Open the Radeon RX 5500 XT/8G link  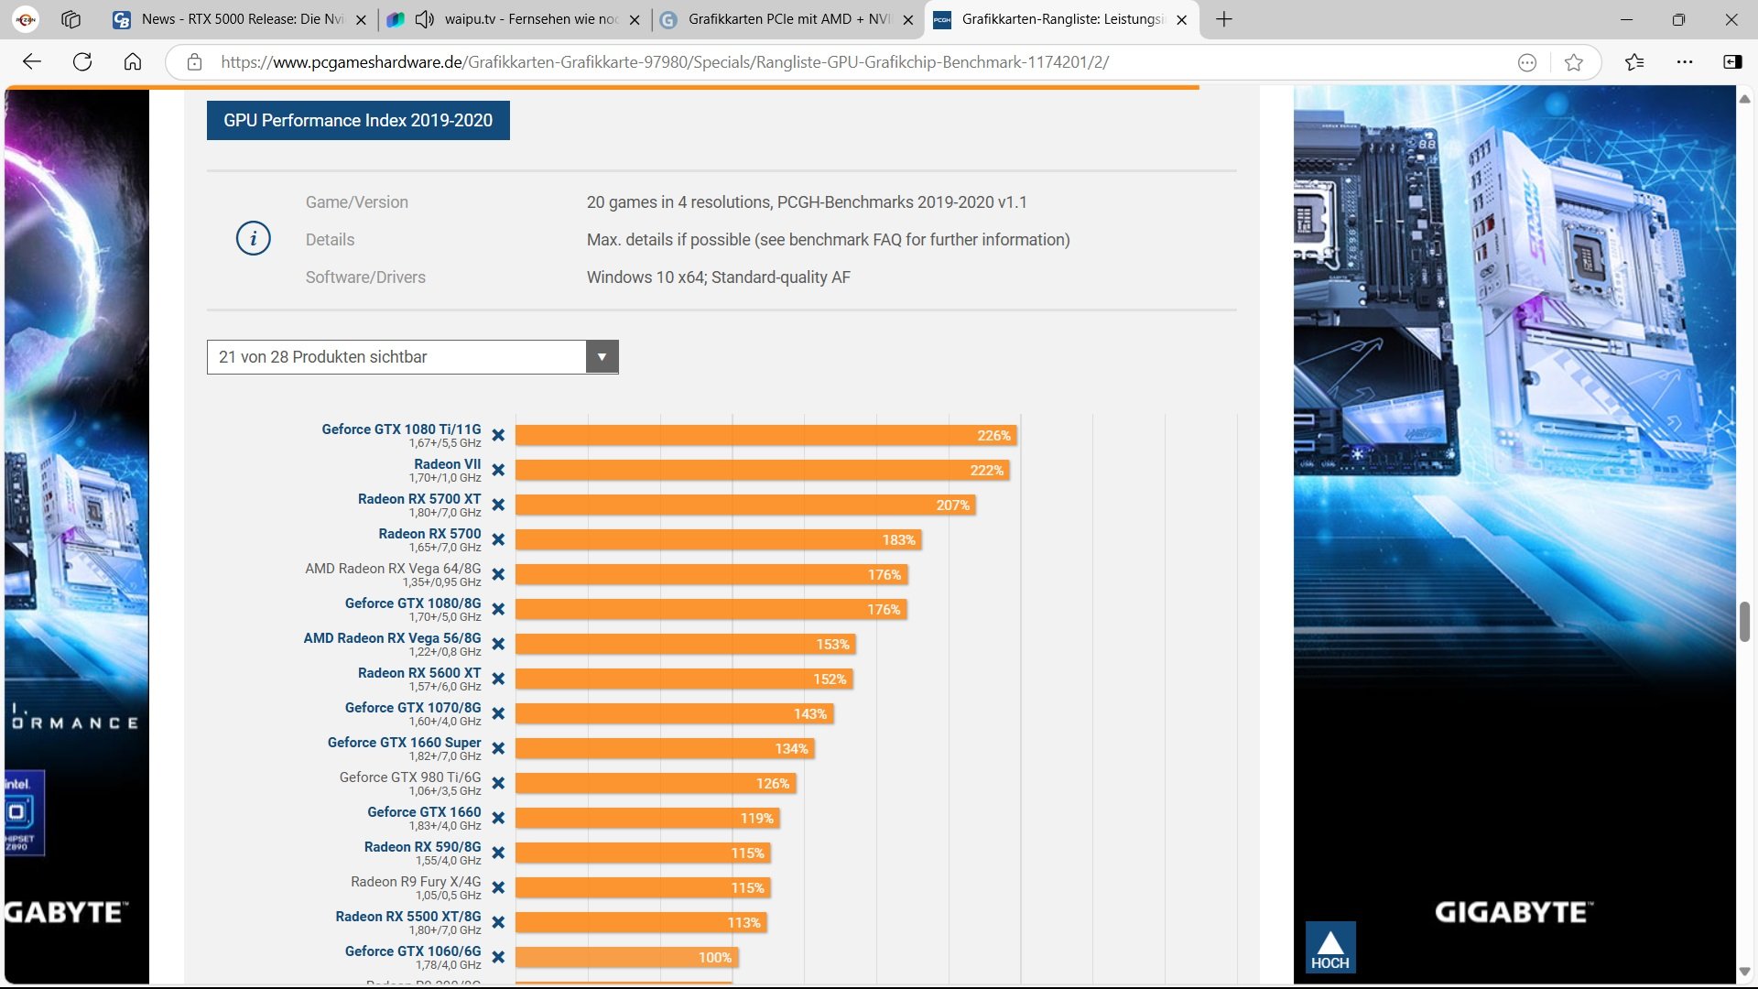tap(408, 917)
